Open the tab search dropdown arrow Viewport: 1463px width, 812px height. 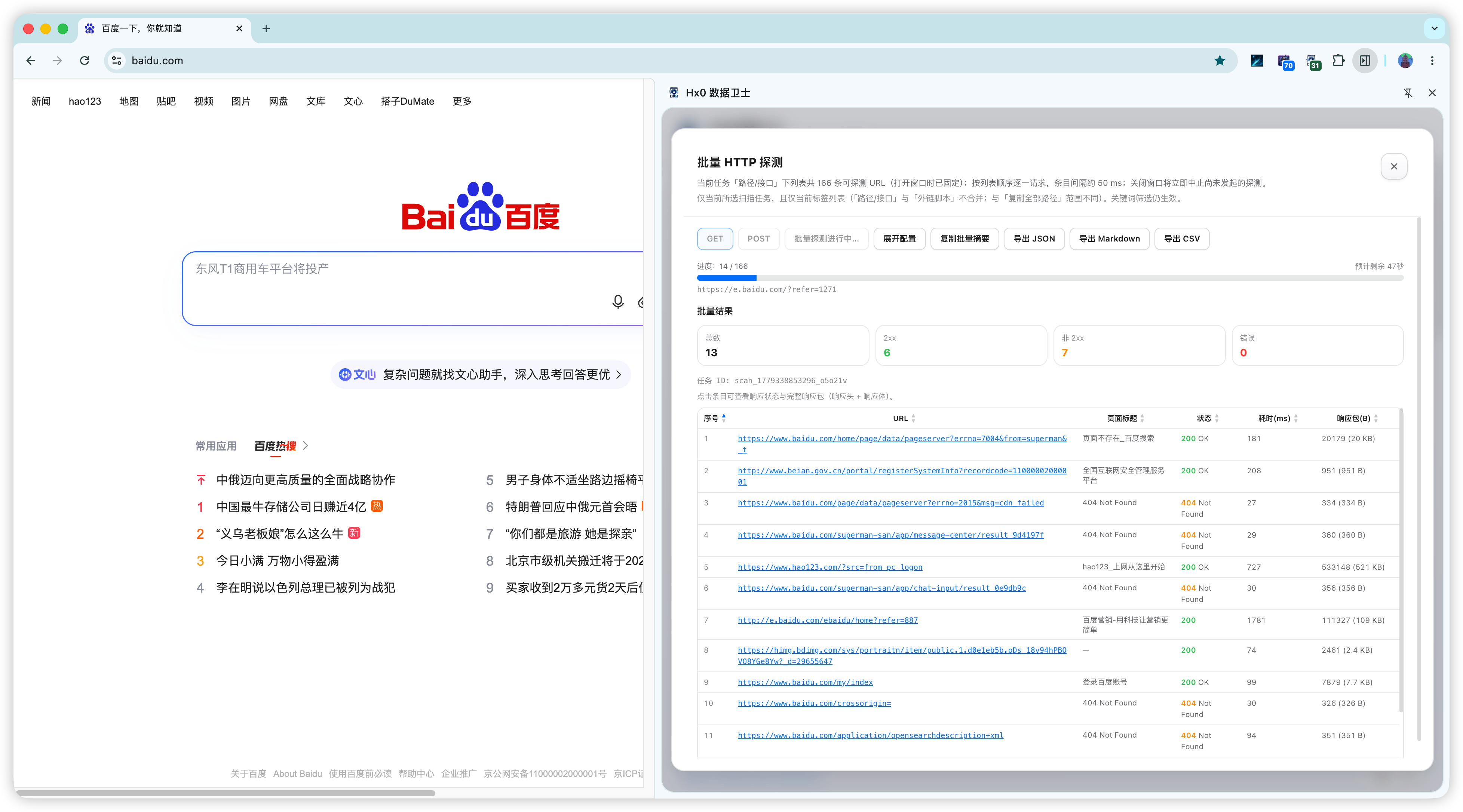[x=1434, y=28]
